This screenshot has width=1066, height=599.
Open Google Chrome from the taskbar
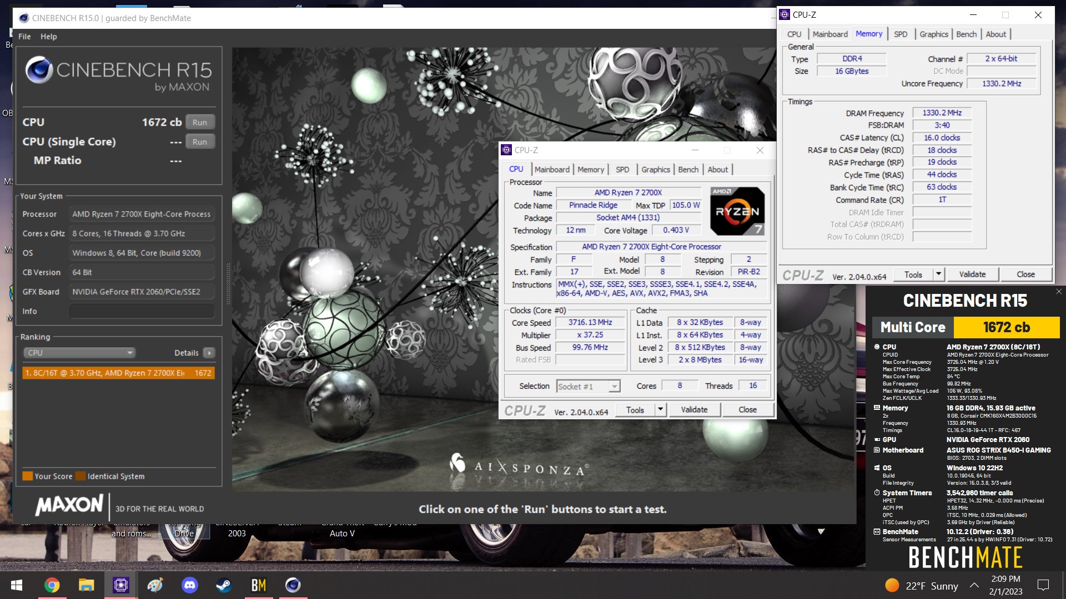[x=52, y=585]
